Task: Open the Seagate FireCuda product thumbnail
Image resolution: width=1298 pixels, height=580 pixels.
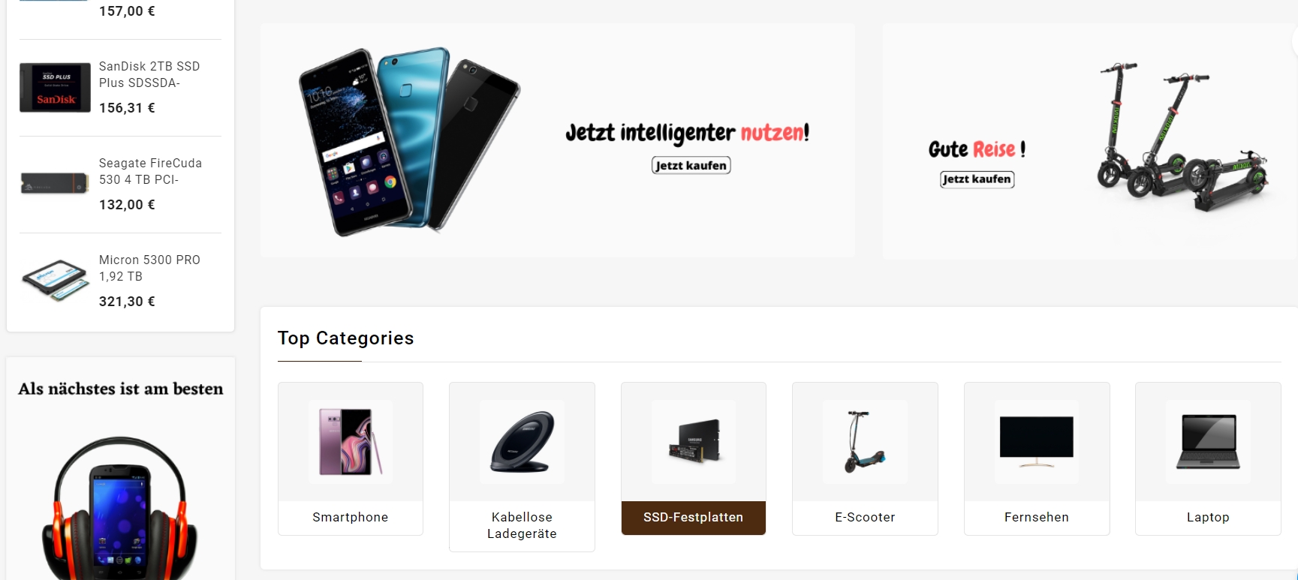Action: (55, 183)
